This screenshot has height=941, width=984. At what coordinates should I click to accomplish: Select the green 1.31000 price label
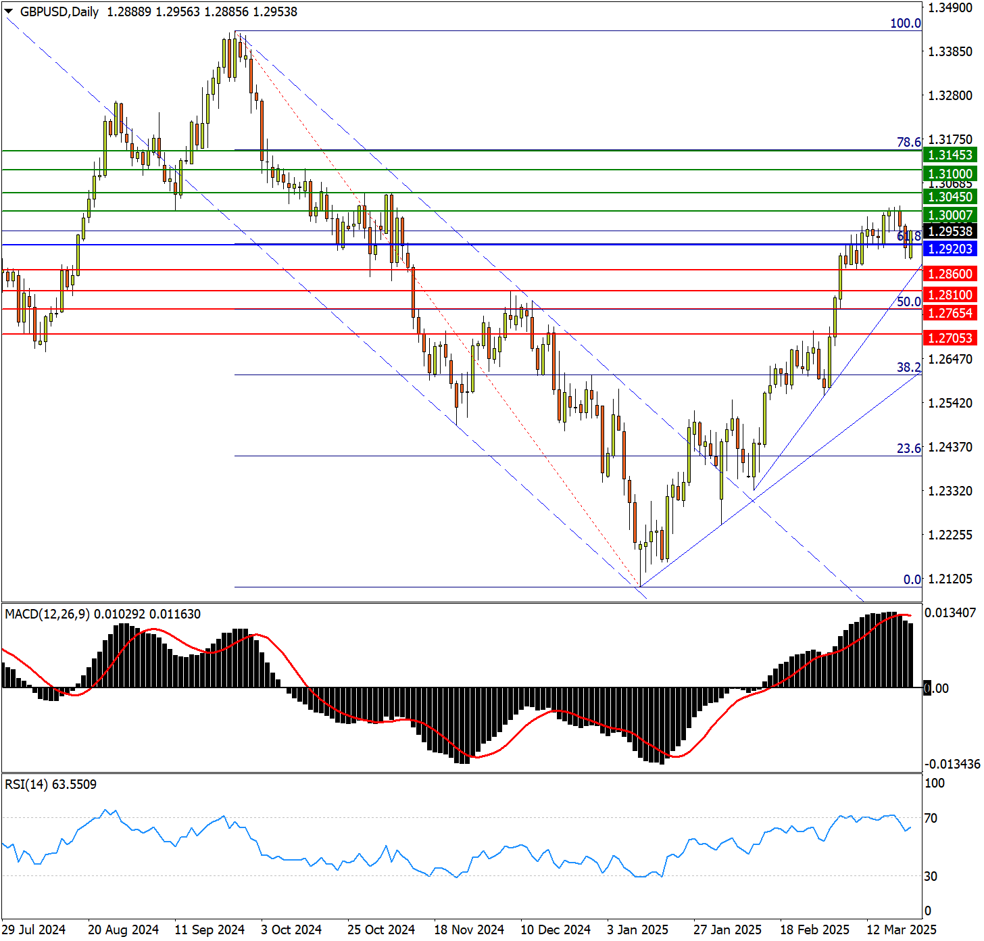point(950,174)
